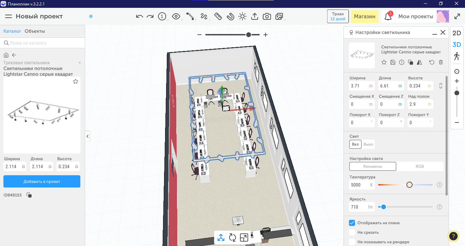Select the RGB light settings tab

[x=420, y=166]
